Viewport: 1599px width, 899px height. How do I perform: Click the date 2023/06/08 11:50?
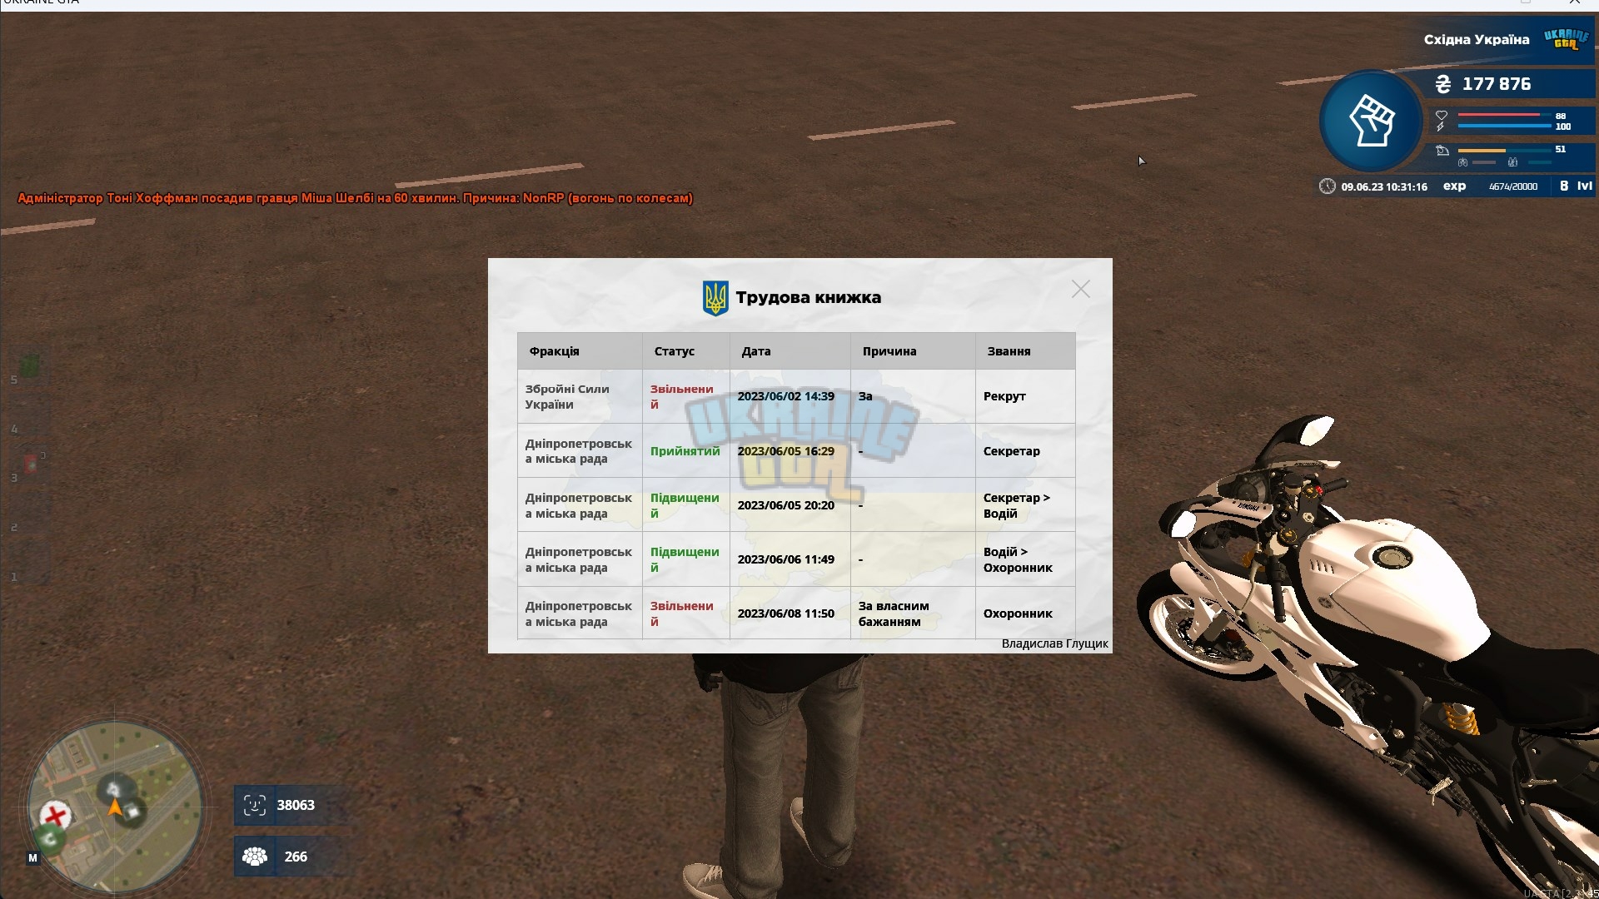786,613
